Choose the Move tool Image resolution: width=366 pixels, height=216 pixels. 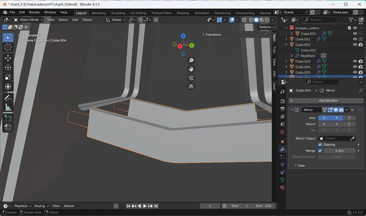[8, 58]
